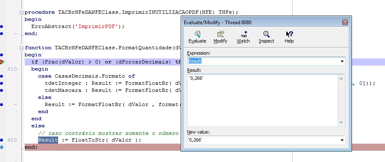Click gutter dot at tdetMascara line
The height and width of the screenshot is (162, 385).
[x=2, y=91]
